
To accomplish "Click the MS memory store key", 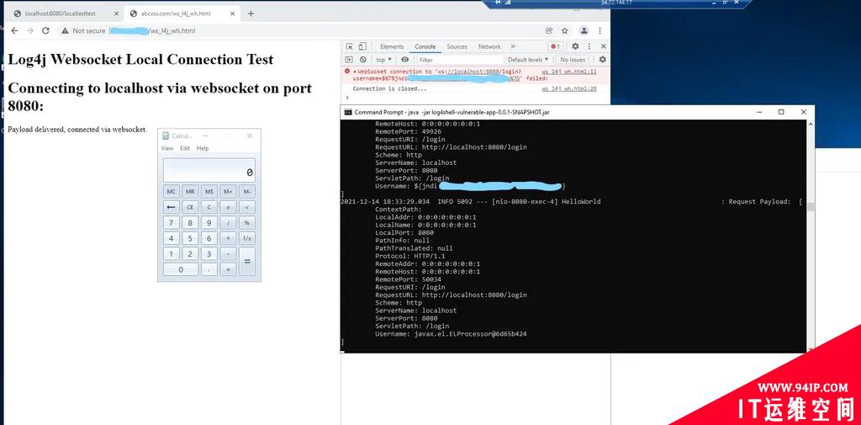I will [209, 191].
